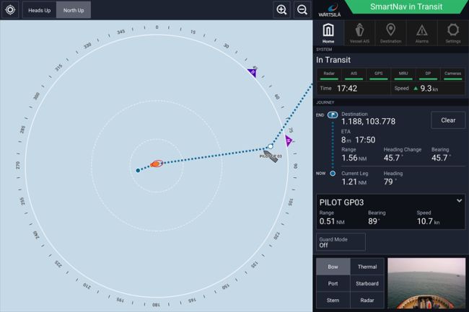Collapse the PILOT GP03 vessel card

coord(459,201)
